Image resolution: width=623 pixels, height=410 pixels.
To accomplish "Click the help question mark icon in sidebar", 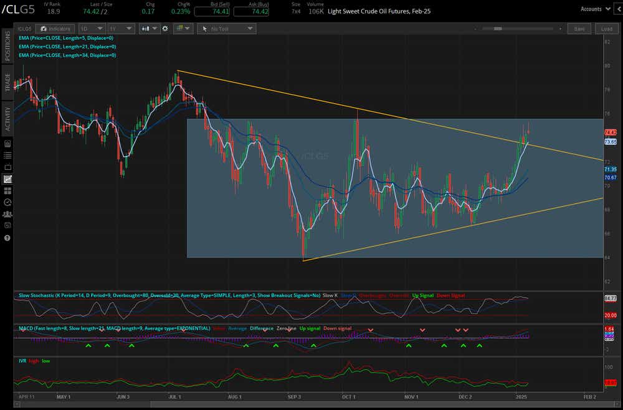I will (7, 238).
